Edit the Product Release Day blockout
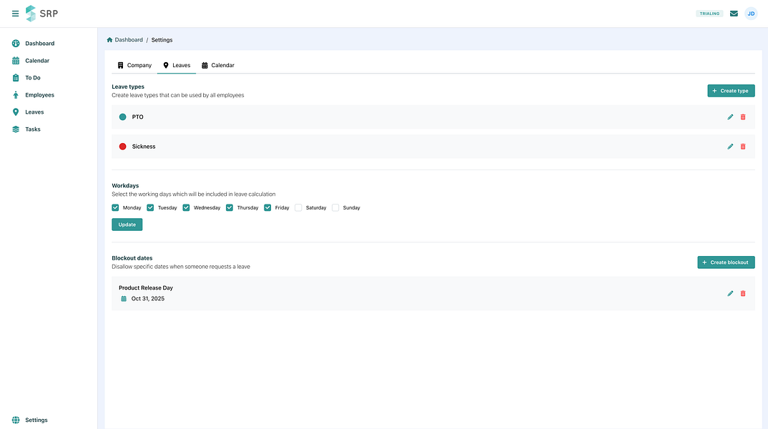This screenshot has height=429, width=768. [x=730, y=293]
